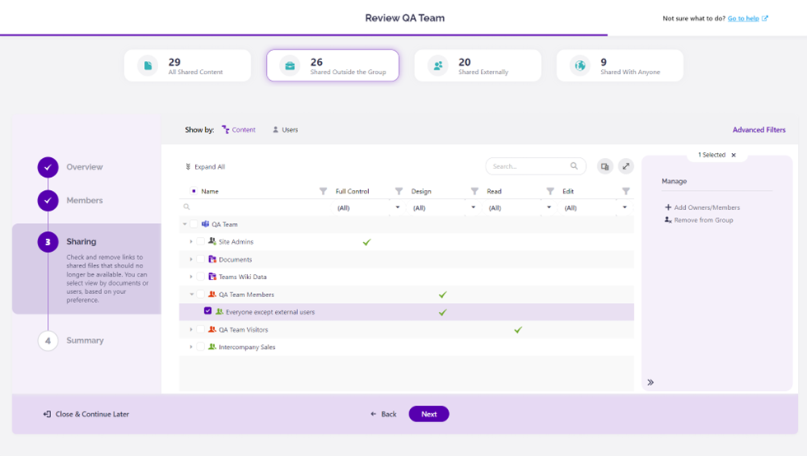The height and width of the screenshot is (456, 807).
Task: Click the Teams Wiki Data library icon
Action: 212,277
